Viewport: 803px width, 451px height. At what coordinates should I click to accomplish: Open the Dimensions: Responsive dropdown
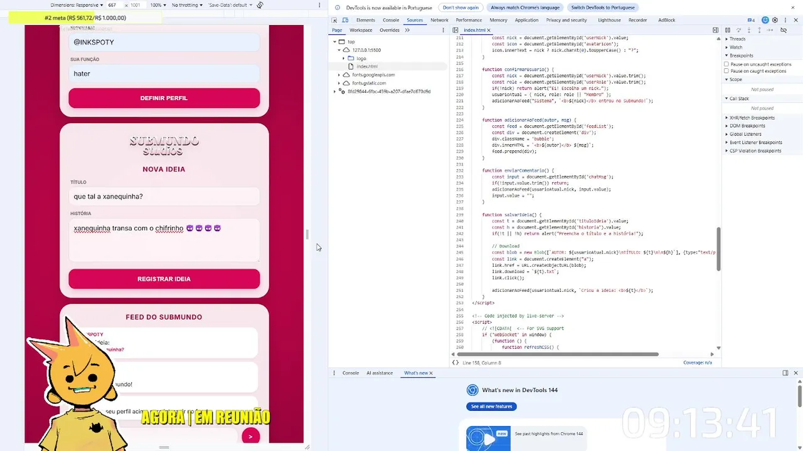click(77, 5)
